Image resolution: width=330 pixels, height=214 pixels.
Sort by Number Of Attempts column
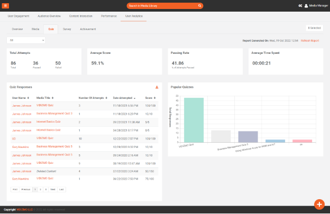click(x=106, y=98)
